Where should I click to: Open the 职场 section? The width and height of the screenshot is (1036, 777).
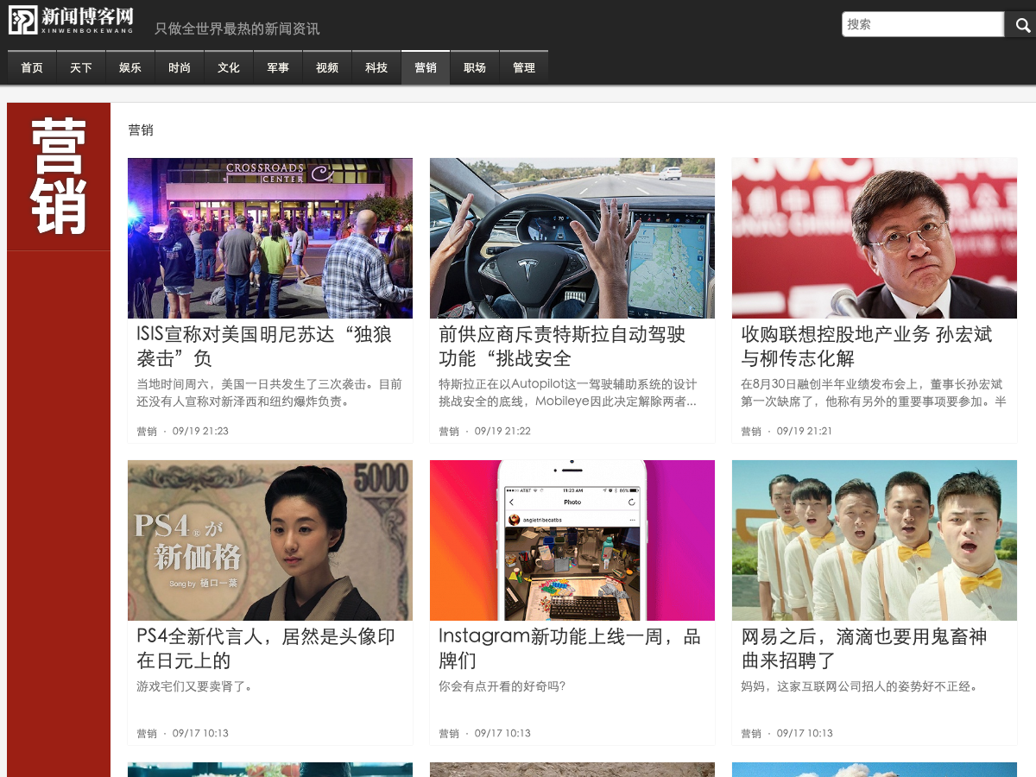[x=475, y=68]
